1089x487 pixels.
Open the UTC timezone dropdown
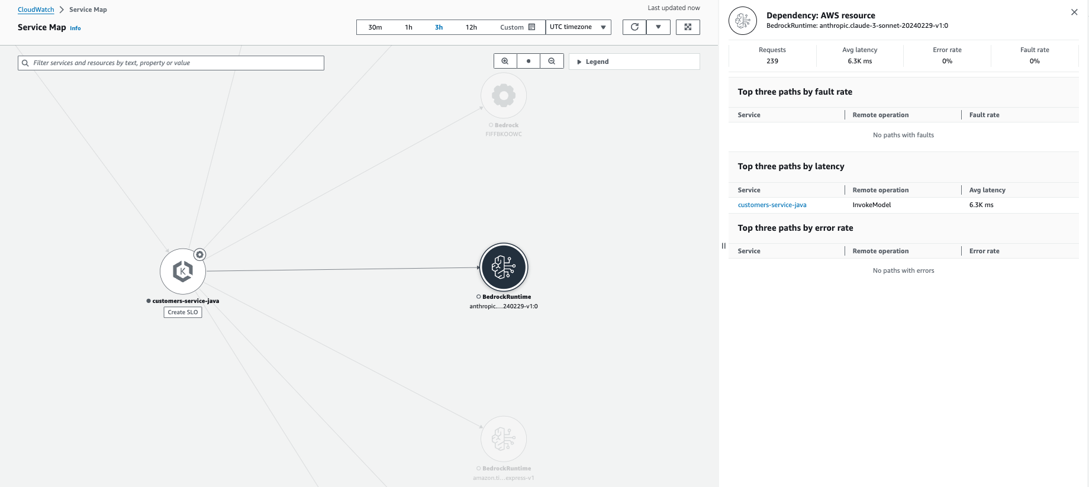[x=578, y=27]
